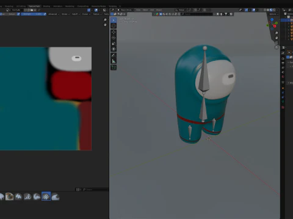
Task: Open the View menu in 3D viewport
Action: pos(138,10)
